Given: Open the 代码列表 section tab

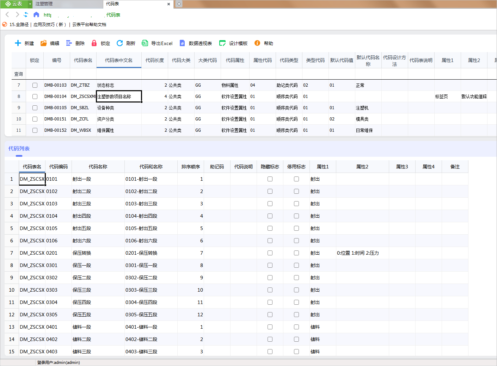Looking at the screenshot, I should pos(19,149).
